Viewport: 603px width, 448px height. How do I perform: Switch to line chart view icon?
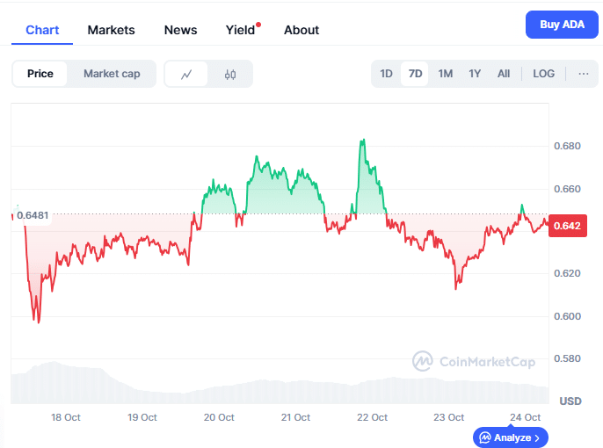click(186, 74)
